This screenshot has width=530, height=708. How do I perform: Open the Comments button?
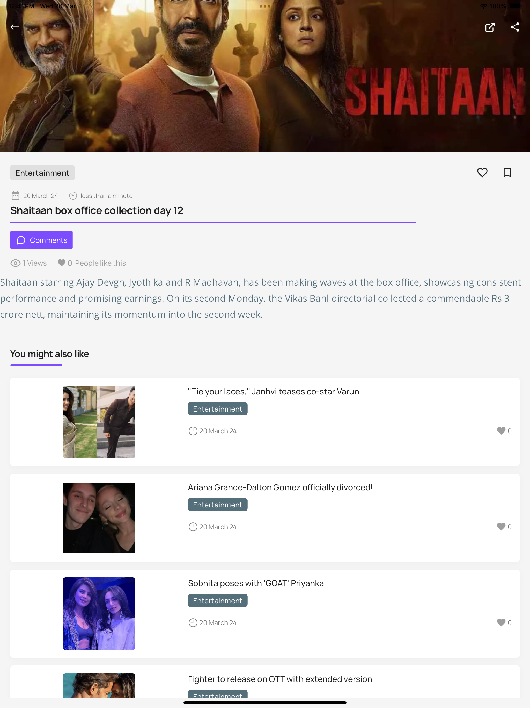[41, 240]
